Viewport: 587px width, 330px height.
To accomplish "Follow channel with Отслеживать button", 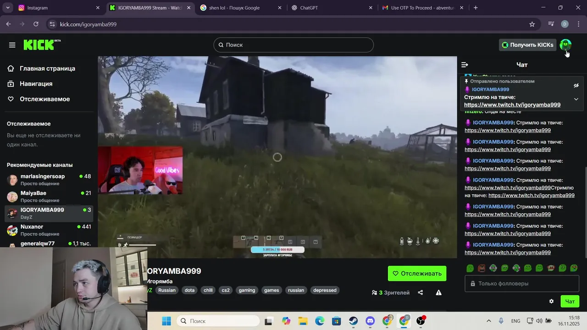I will tap(417, 274).
